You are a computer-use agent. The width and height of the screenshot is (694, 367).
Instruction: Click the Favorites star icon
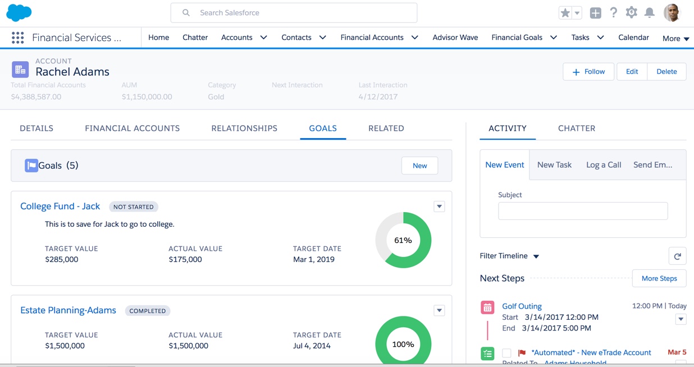click(565, 13)
